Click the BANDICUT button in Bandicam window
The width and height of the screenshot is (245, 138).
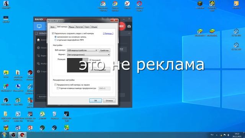[x=42, y=97]
